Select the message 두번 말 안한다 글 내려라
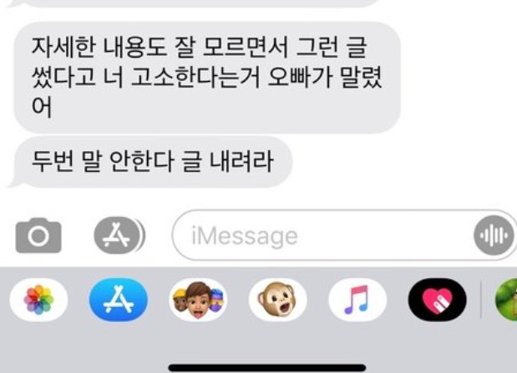This screenshot has height=373, width=517. pos(150,162)
